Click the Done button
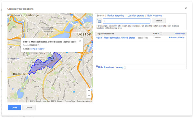Image resolution: width=193 pixels, height=118 pixels. click(x=14, y=108)
